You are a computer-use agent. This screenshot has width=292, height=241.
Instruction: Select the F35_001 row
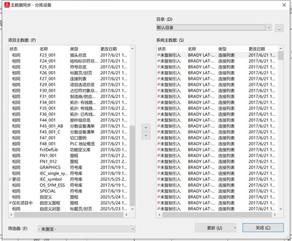pyautogui.click(x=69, y=108)
